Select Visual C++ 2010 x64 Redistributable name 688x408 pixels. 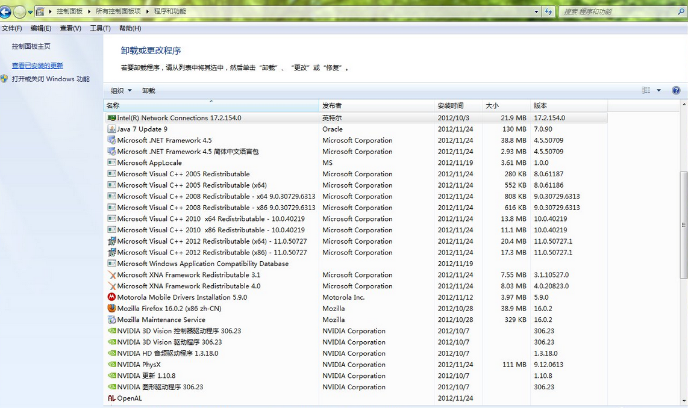point(211,218)
